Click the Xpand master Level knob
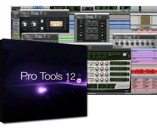The image size is (157, 131). click(125, 54)
